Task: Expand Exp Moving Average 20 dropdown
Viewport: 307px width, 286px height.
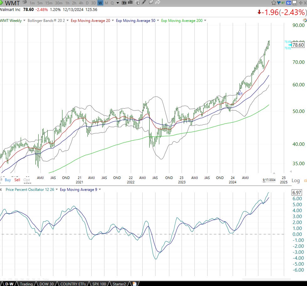Action: click(113, 20)
